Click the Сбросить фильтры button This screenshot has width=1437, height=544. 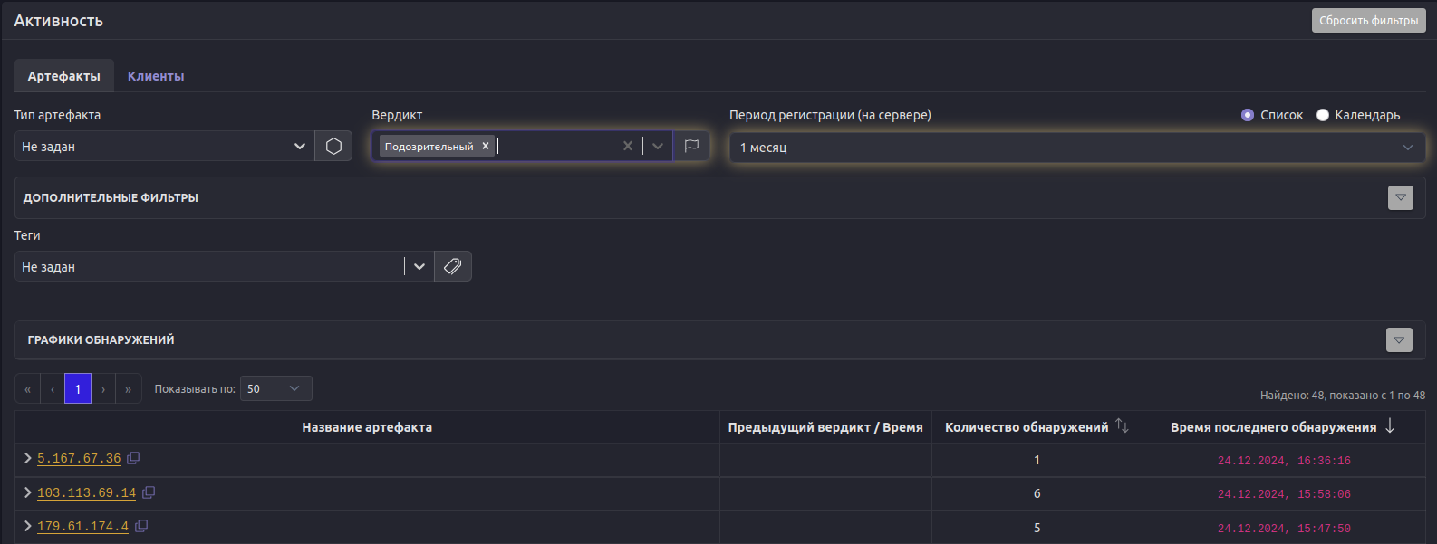1368,21
